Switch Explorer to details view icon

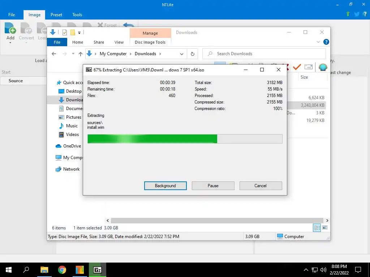click(x=317, y=228)
